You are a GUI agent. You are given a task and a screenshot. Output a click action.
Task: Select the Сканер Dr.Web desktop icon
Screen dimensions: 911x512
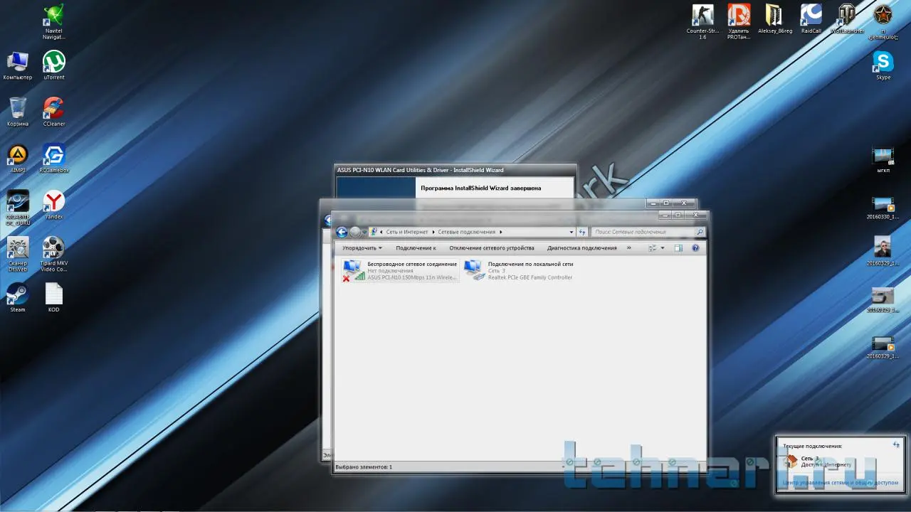[18, 255]
